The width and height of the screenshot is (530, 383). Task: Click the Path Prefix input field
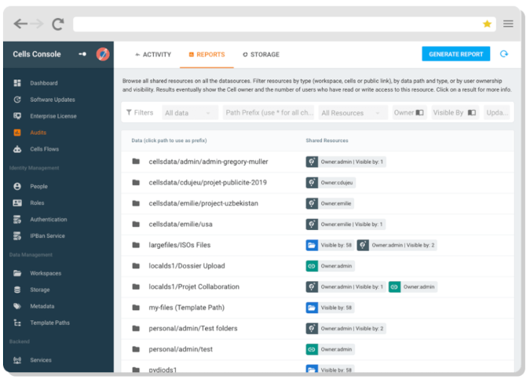point(269,113)
